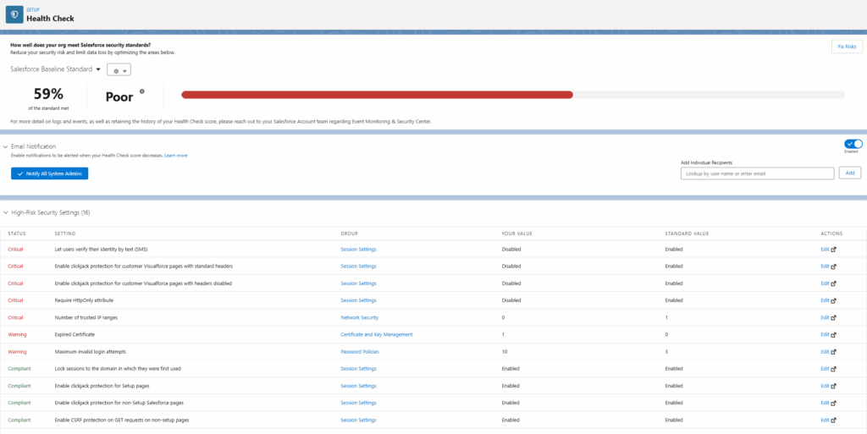Image resolution: width=867 pixels, height=434 pixels.
Task: Click Compliant status of Lock sessions row
Action: [19, 368]
